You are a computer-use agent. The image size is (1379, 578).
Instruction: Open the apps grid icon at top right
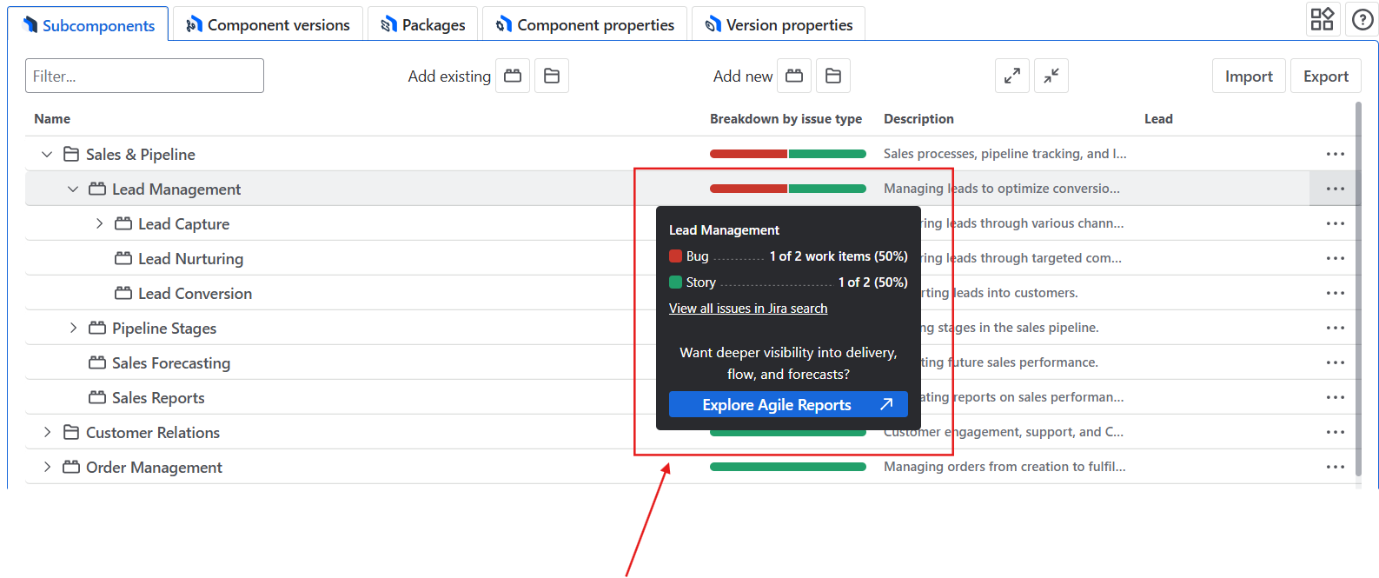click(x=1323, y=19)
